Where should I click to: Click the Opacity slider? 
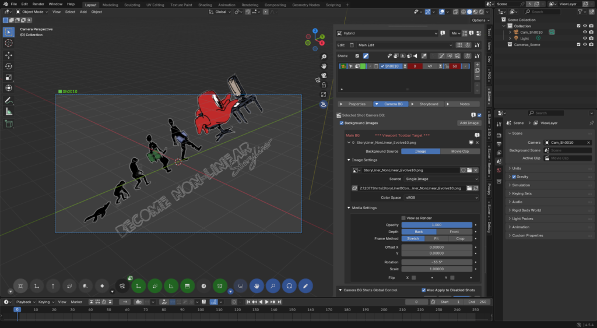point(436,224)
